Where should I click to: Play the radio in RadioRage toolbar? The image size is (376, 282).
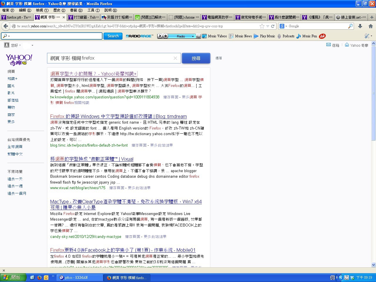point(160,36)
